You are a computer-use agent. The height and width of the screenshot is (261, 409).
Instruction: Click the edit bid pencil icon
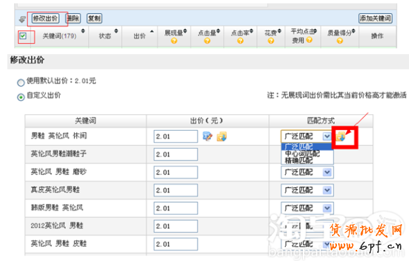pyautogui.click(x=207, y=136)
